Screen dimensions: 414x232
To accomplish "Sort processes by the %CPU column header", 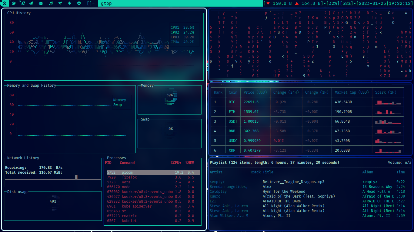I will pos(176,163).
